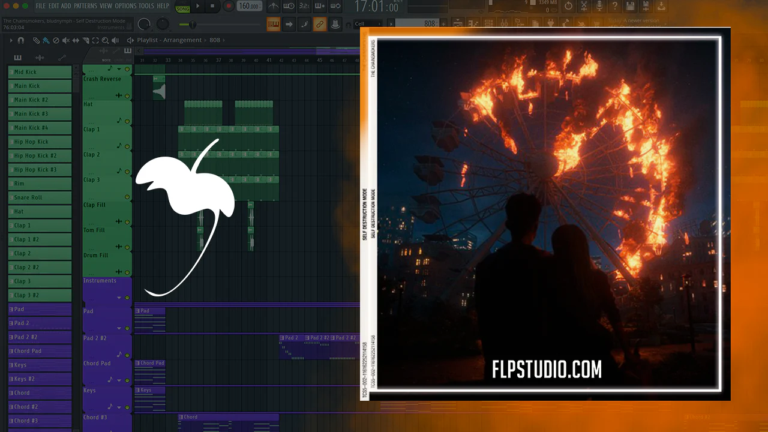Select the Mid Kick pattern
This screenshot has height=432, width=768.
click(x=40, y=72)
